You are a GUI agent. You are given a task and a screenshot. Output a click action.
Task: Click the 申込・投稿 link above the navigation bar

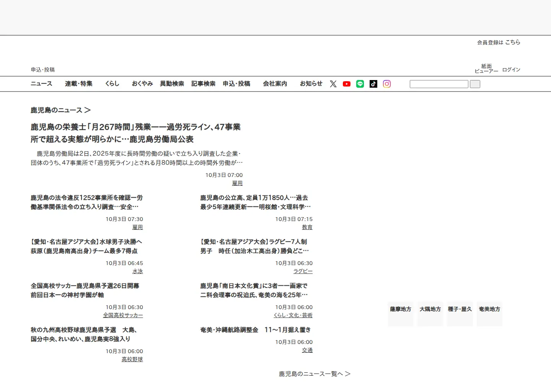click(x=43, y=70)
